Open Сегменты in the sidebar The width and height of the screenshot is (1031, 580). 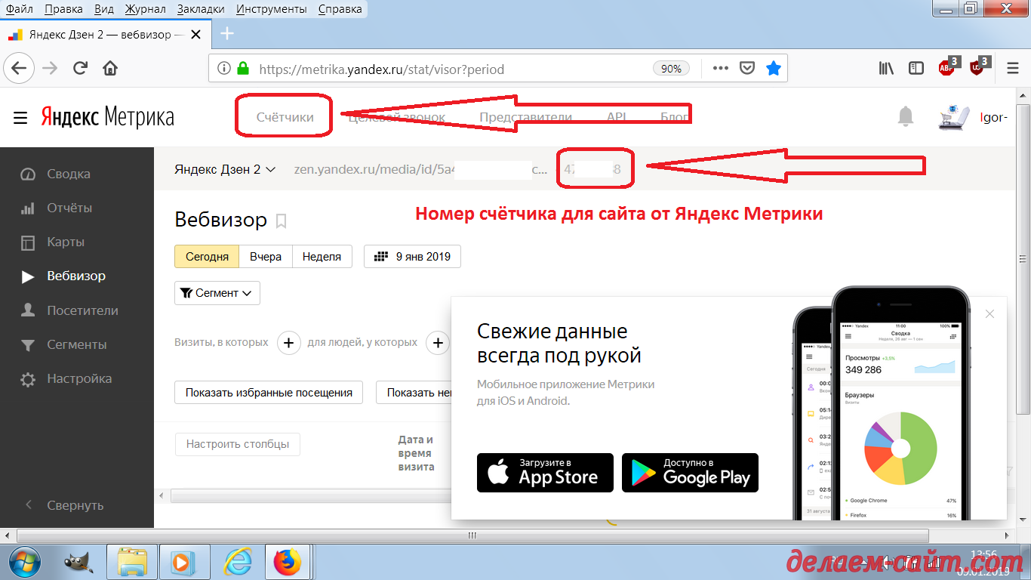pyautogui.click(x=76, y=344)
